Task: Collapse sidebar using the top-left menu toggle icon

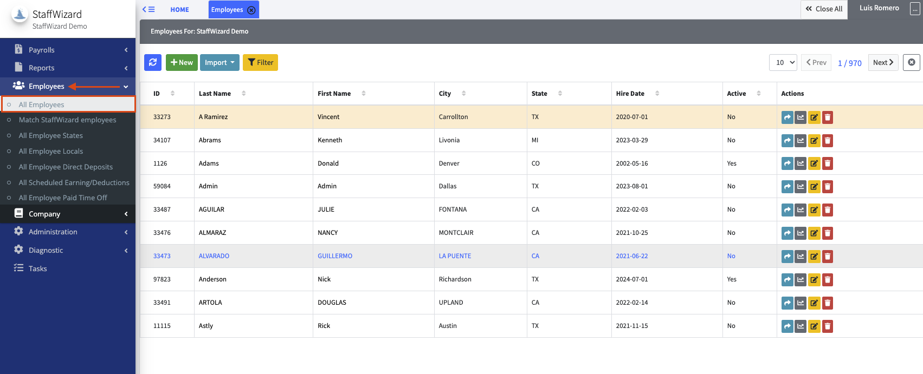Action: click(149, 9)
